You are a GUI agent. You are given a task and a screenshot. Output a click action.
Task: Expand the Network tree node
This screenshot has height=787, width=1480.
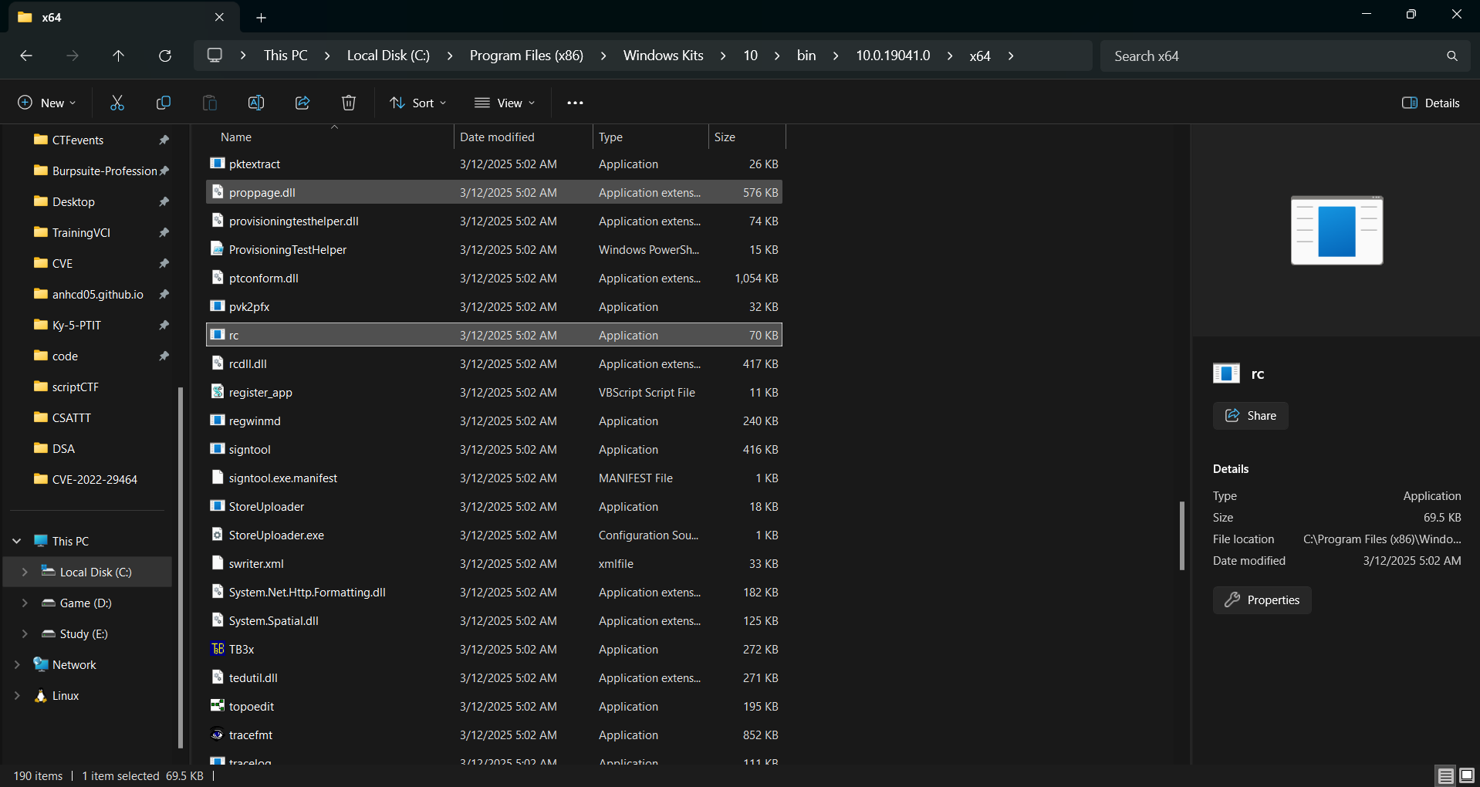tap(17, 664)
